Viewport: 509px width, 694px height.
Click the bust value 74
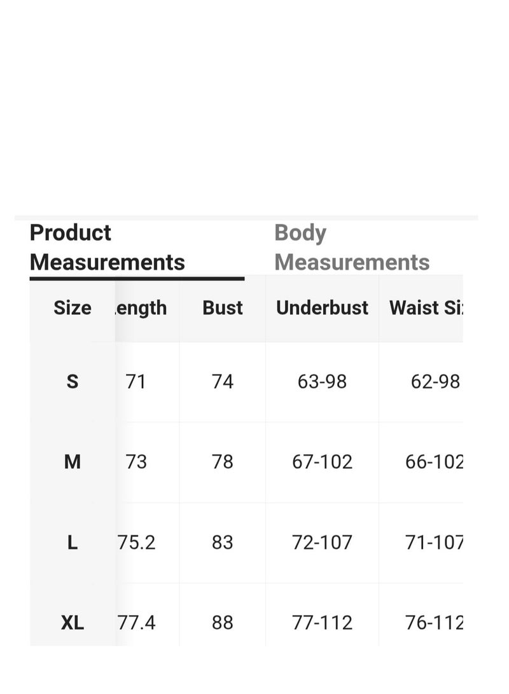coord(222,382)
